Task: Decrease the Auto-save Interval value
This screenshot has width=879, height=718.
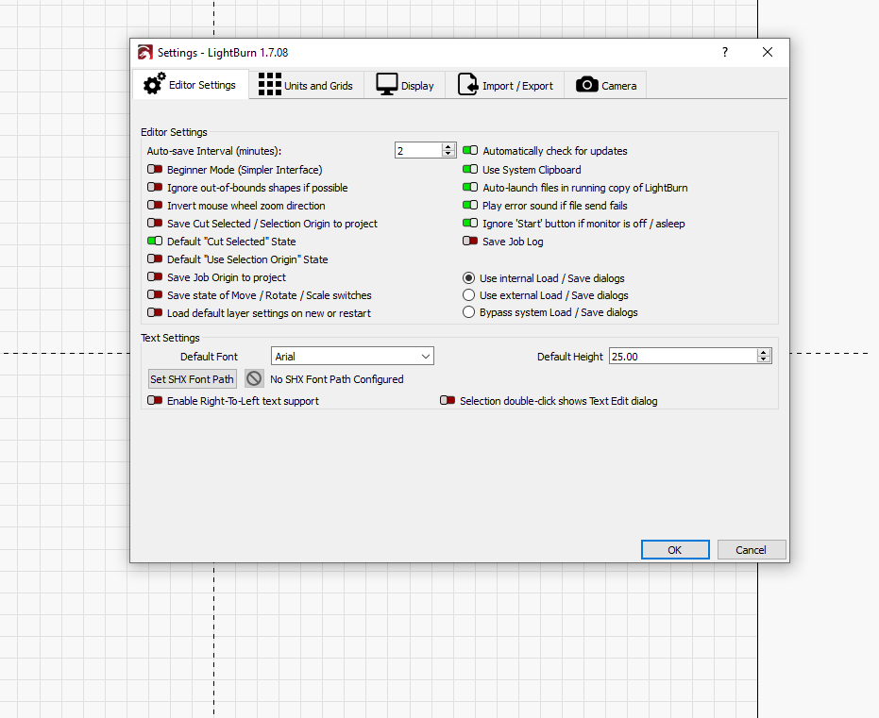Action: click(x=448, y=154)
